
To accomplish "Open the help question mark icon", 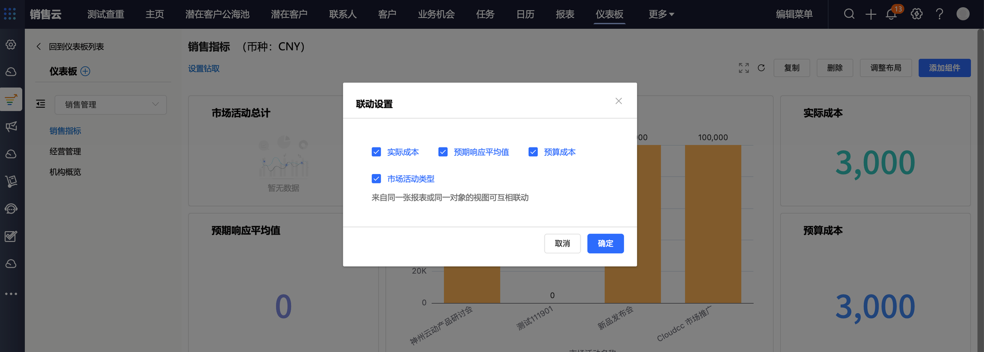I will [939, 14].
